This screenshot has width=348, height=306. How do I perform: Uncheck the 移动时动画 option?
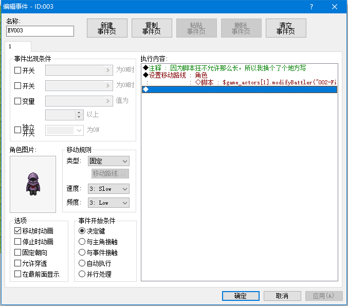point(18,231)
